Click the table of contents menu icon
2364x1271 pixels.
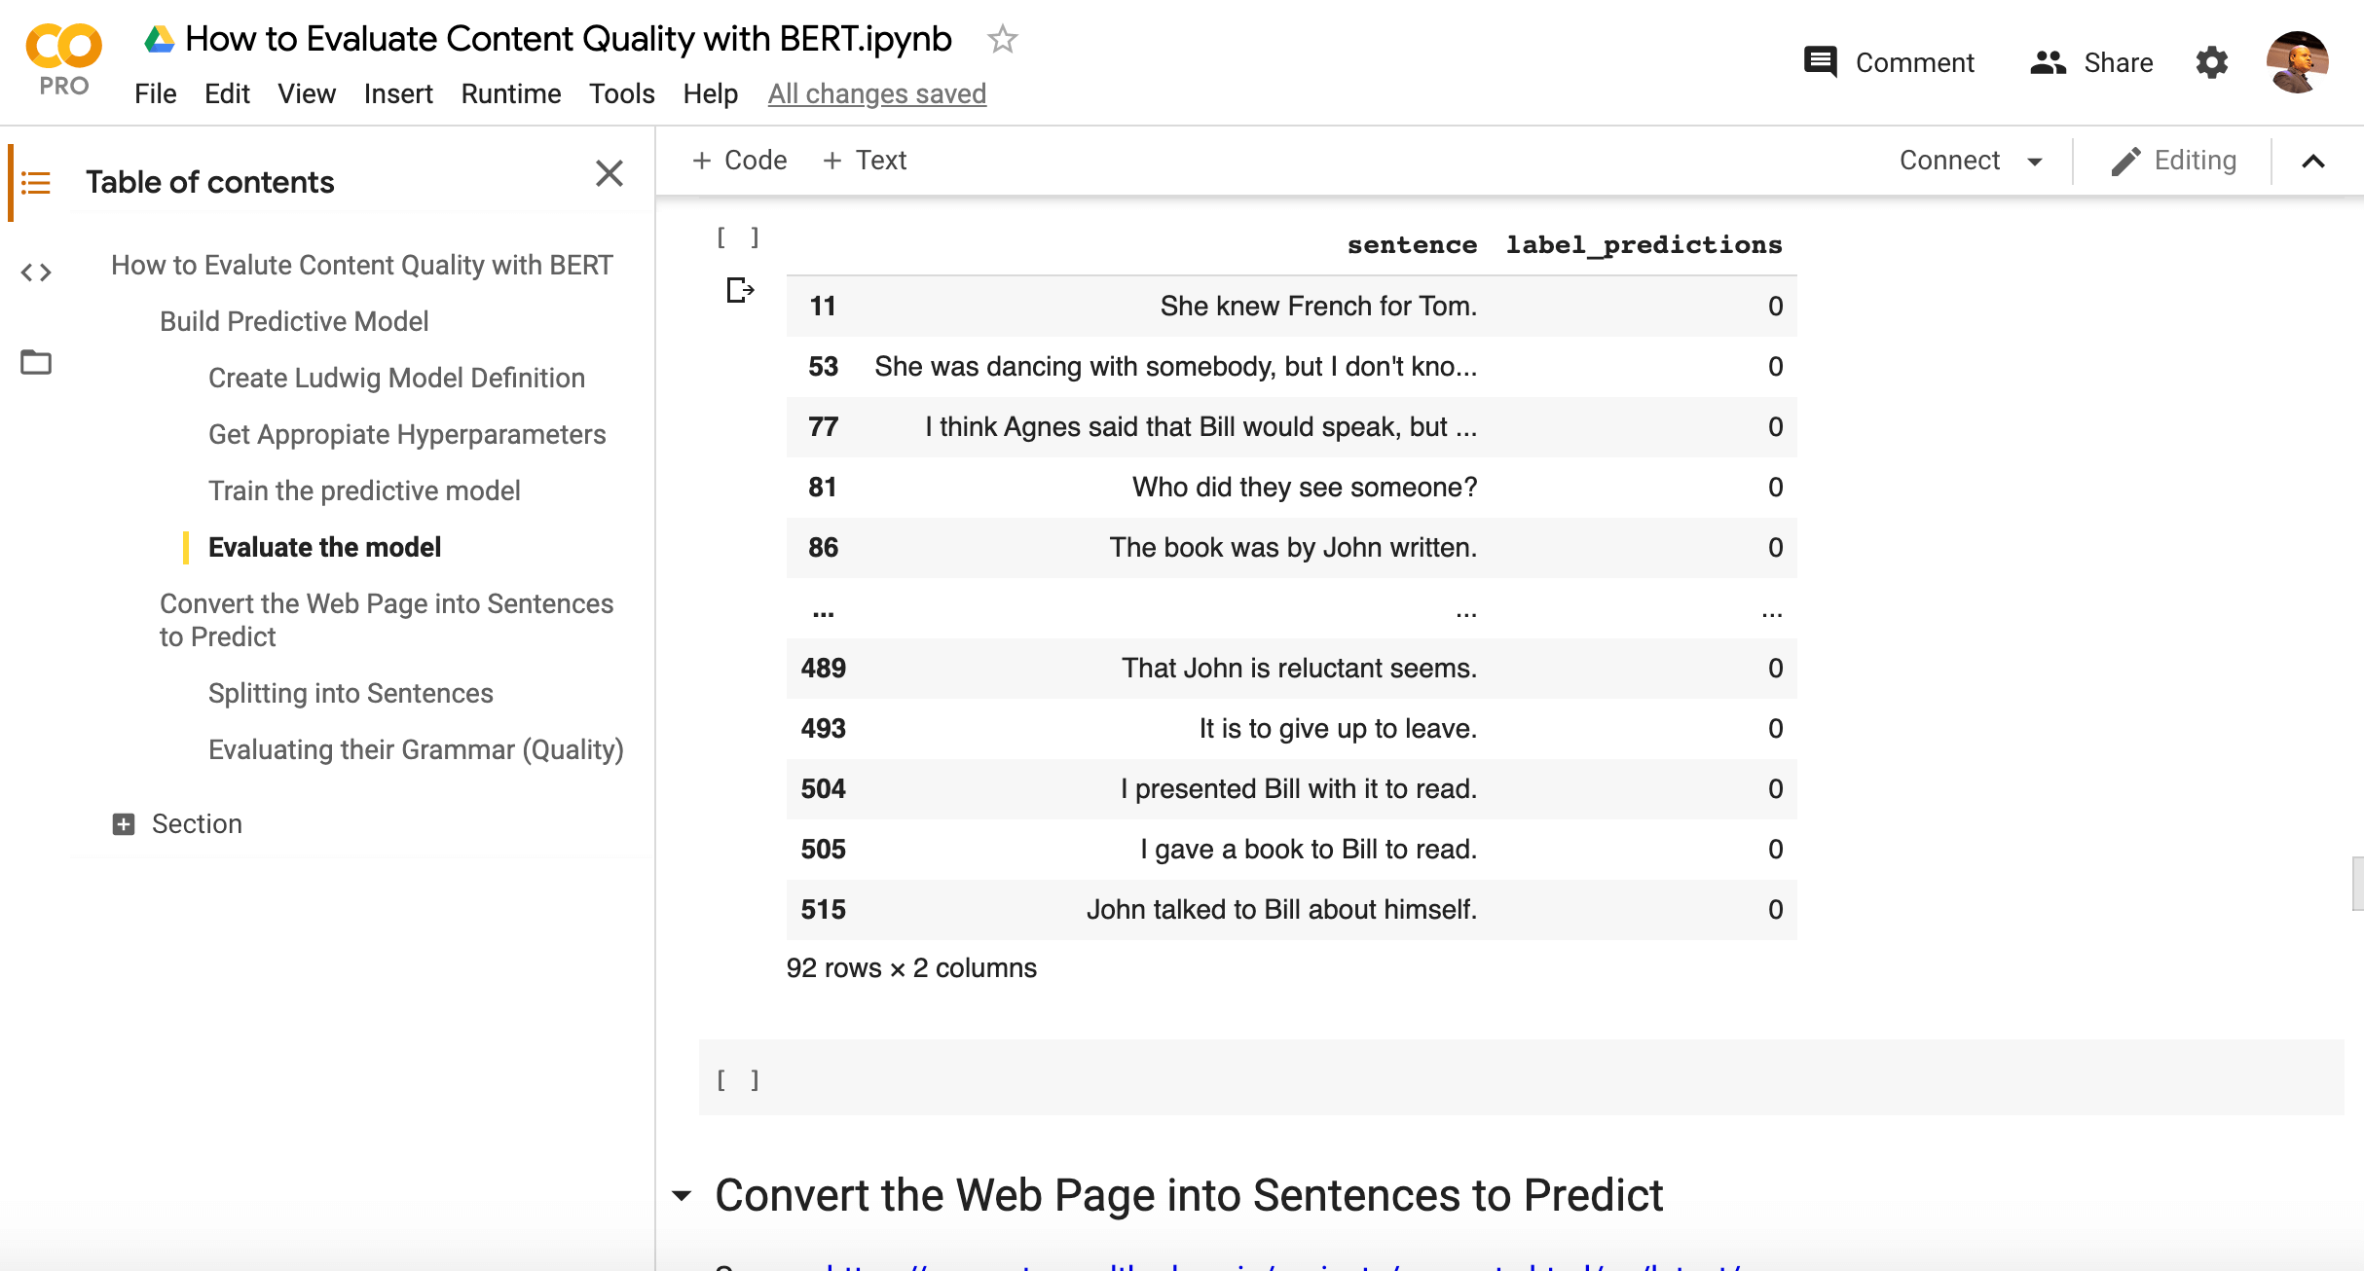(x=36, y=182)
